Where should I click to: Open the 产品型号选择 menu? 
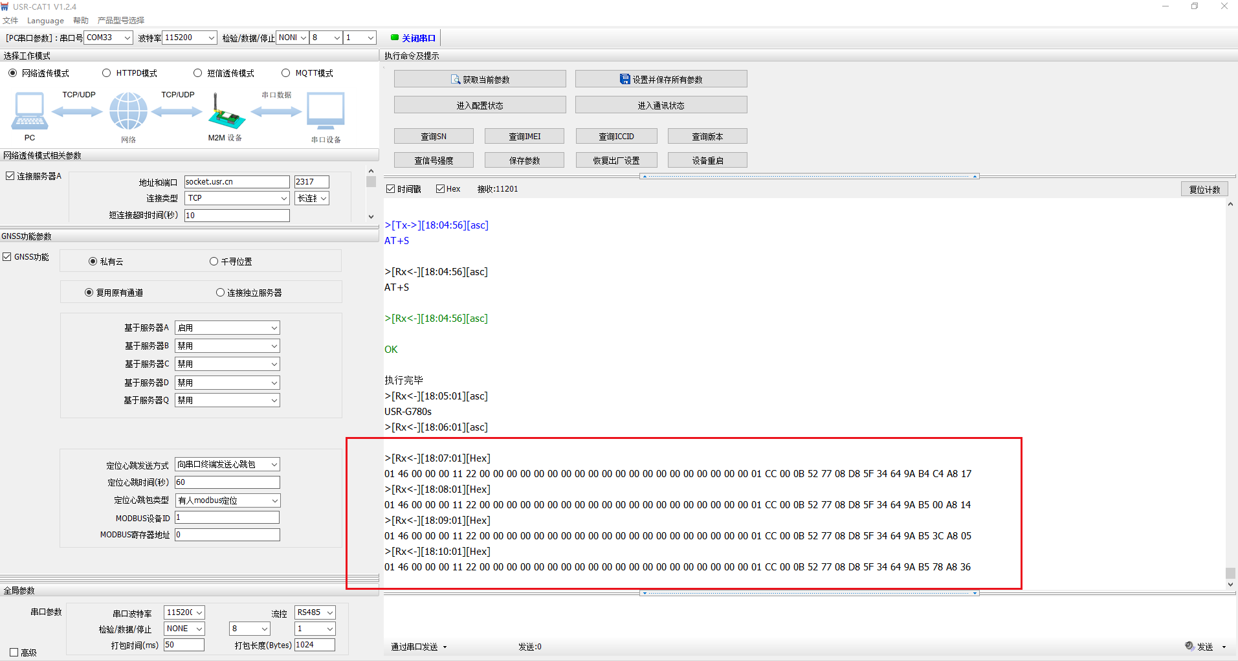[x=121, y=21]
